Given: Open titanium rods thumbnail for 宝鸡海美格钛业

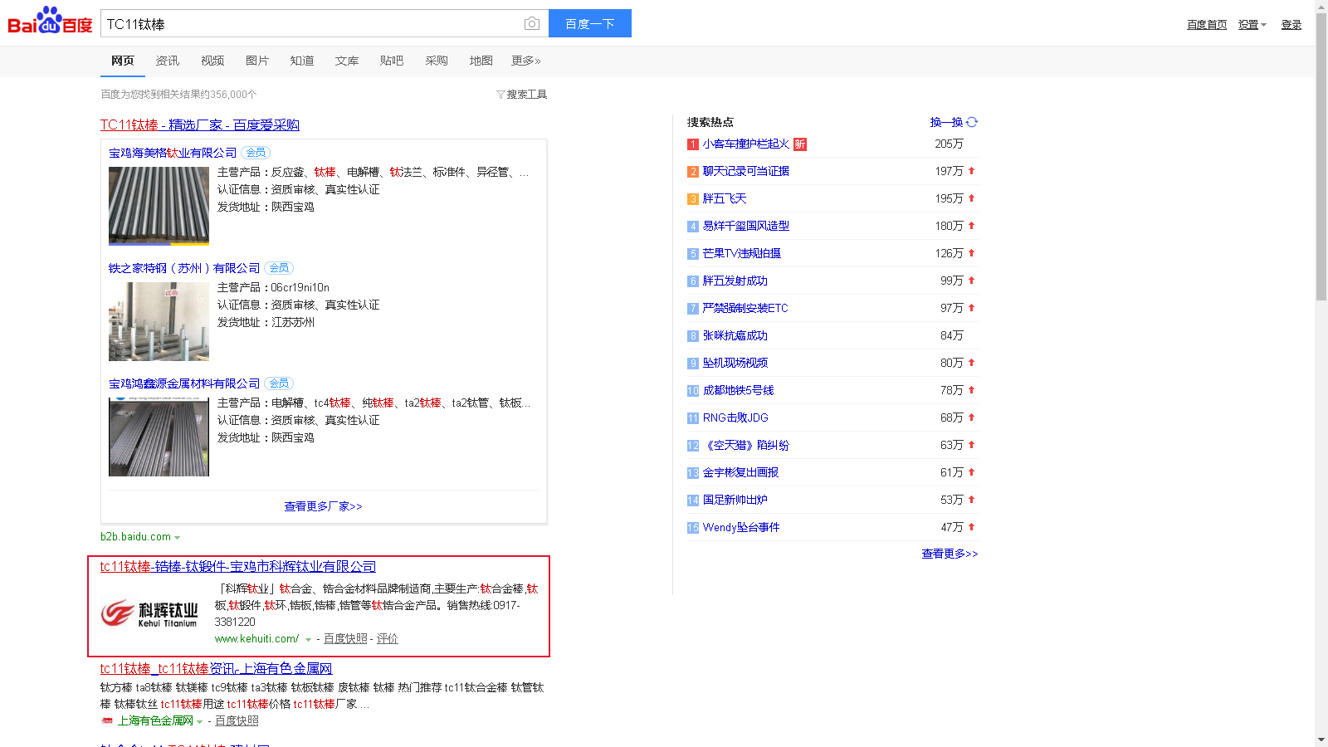Looking at the screenshot, I should click(159, 206).
